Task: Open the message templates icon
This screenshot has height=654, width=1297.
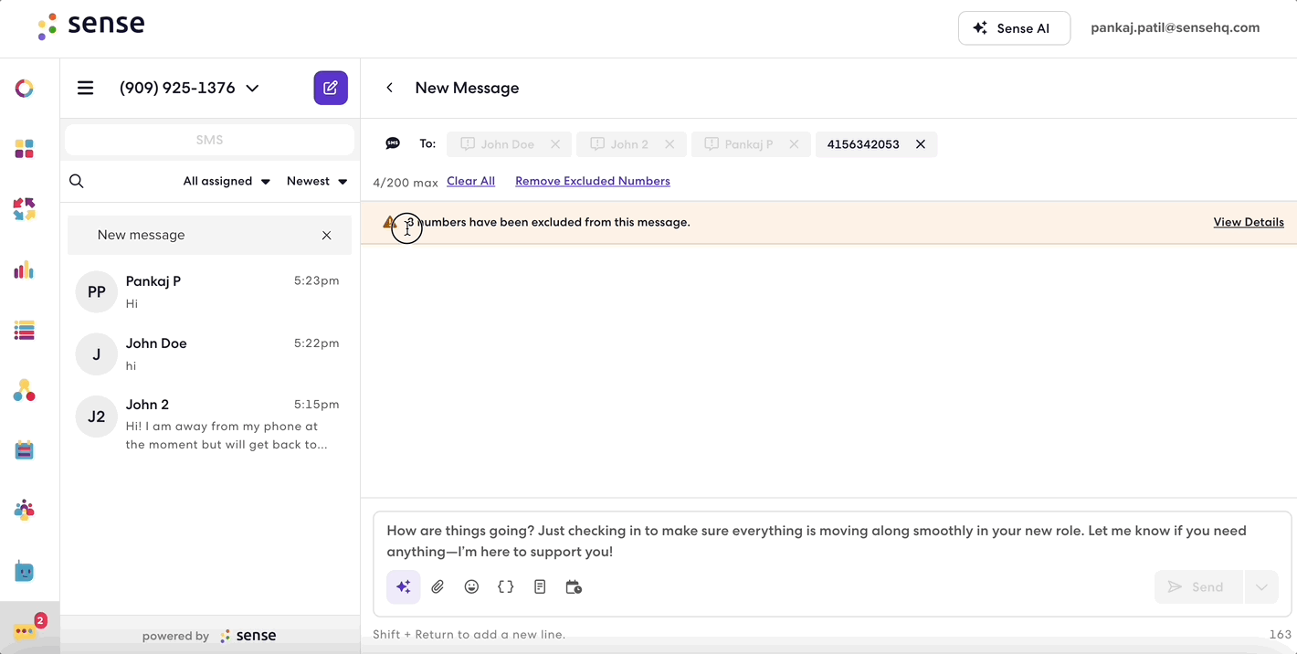Action: point(540,587)
